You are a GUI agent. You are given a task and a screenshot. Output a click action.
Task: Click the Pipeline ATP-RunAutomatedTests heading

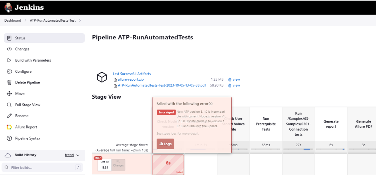click(x=143, y=37)
